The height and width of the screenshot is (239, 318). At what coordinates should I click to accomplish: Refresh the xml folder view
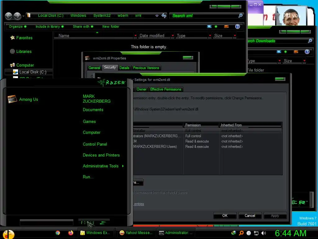tap(164, 16)
